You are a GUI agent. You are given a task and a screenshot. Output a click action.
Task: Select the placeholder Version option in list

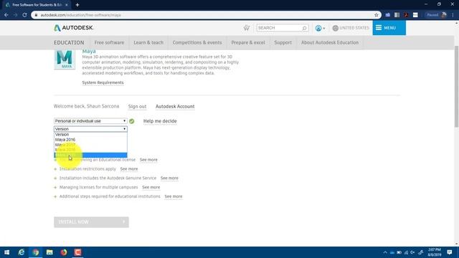coord(90,135)
